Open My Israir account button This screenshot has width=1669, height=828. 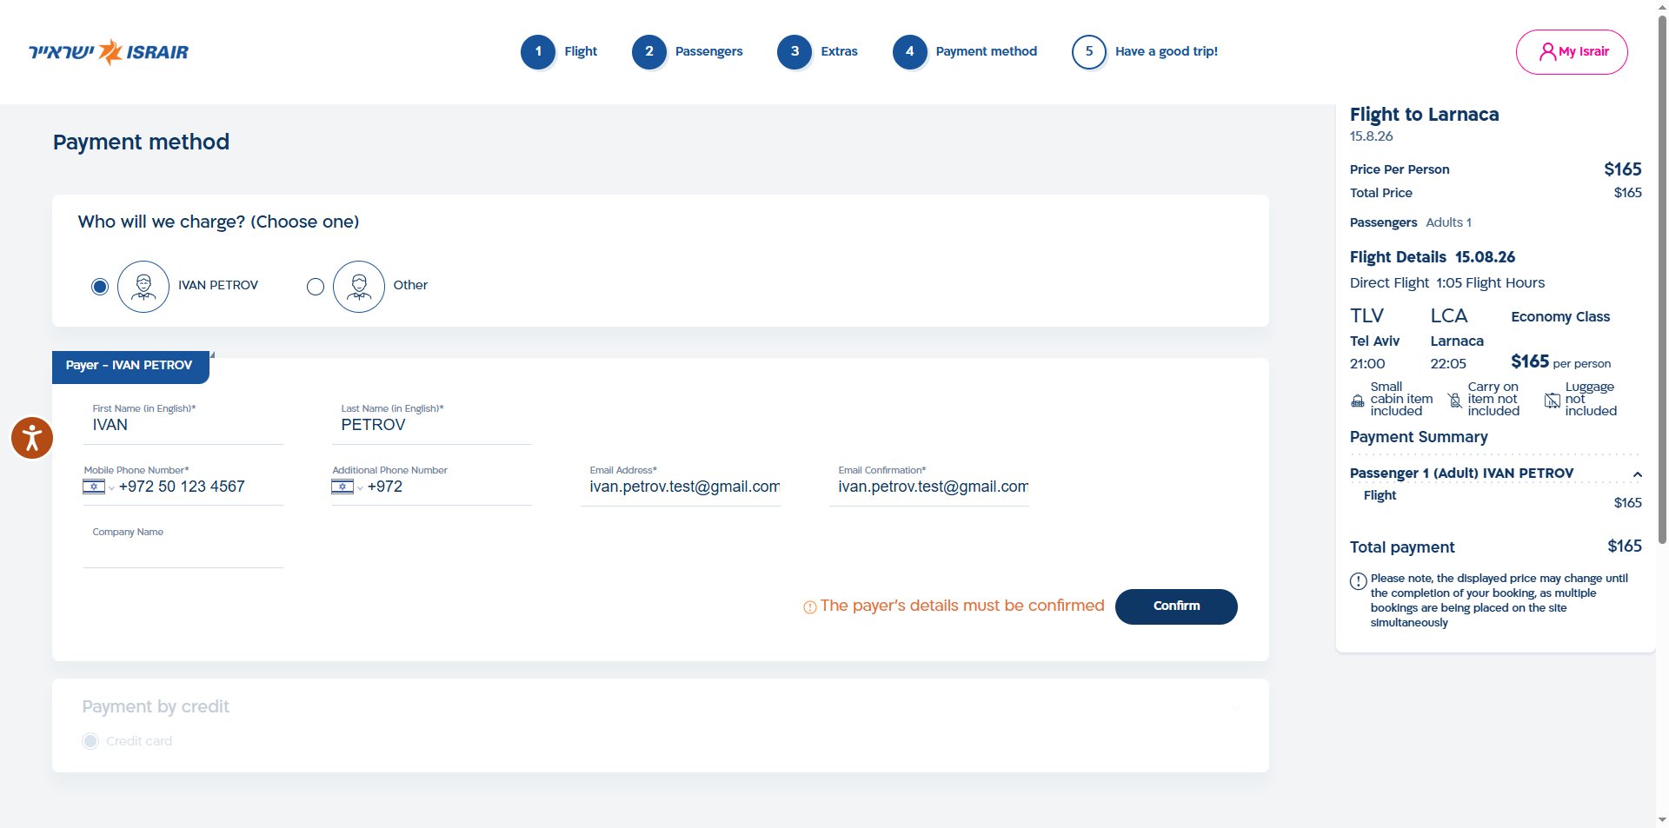[x=1572, y=52]
